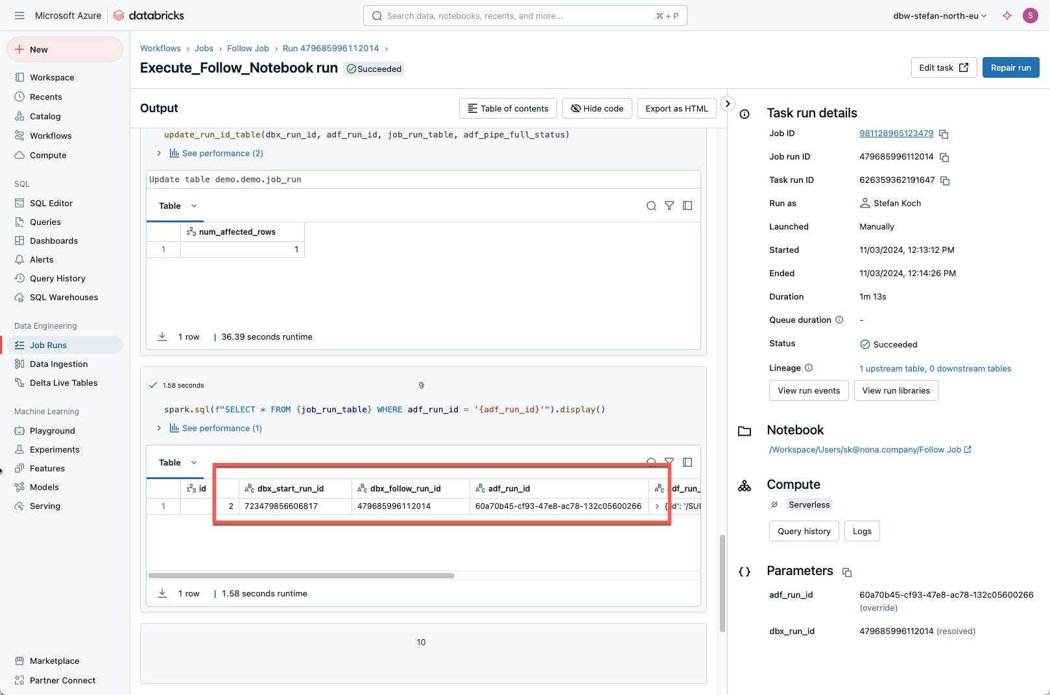
Task: Open the hamburger navigation menu
Action: 19,16
